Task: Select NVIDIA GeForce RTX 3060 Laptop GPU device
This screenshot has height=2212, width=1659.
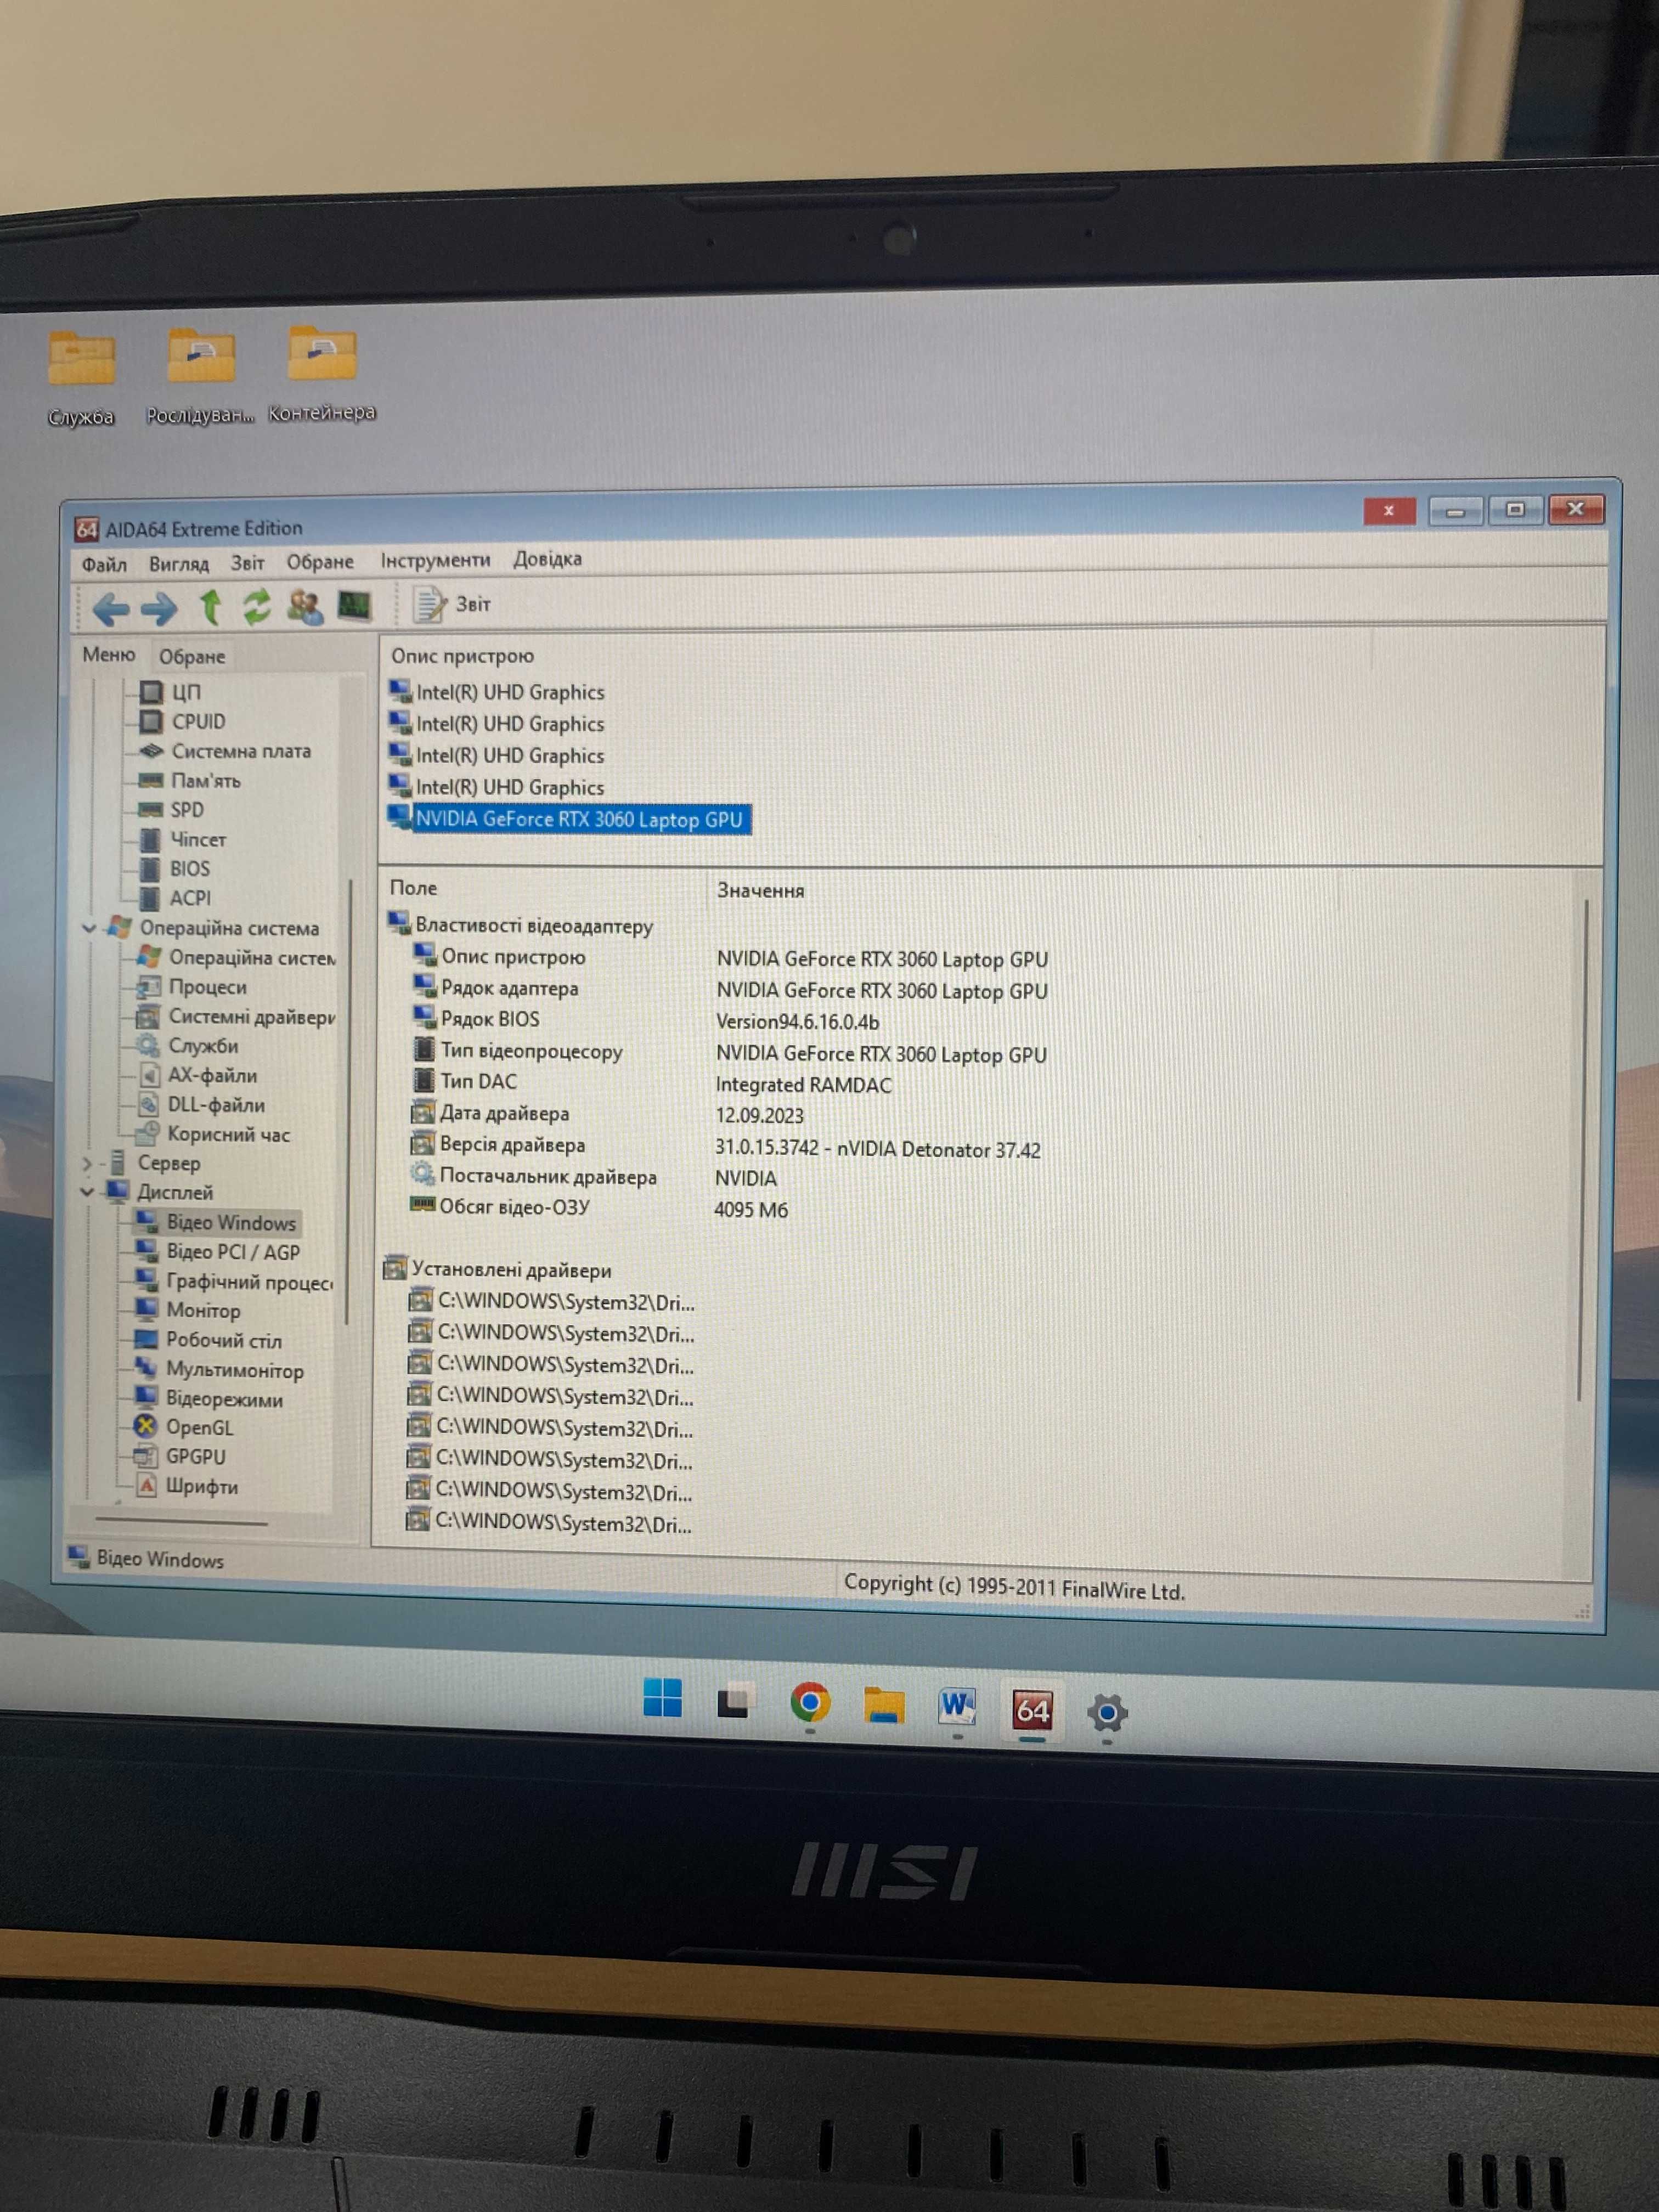Action: (x=569, y=819)
